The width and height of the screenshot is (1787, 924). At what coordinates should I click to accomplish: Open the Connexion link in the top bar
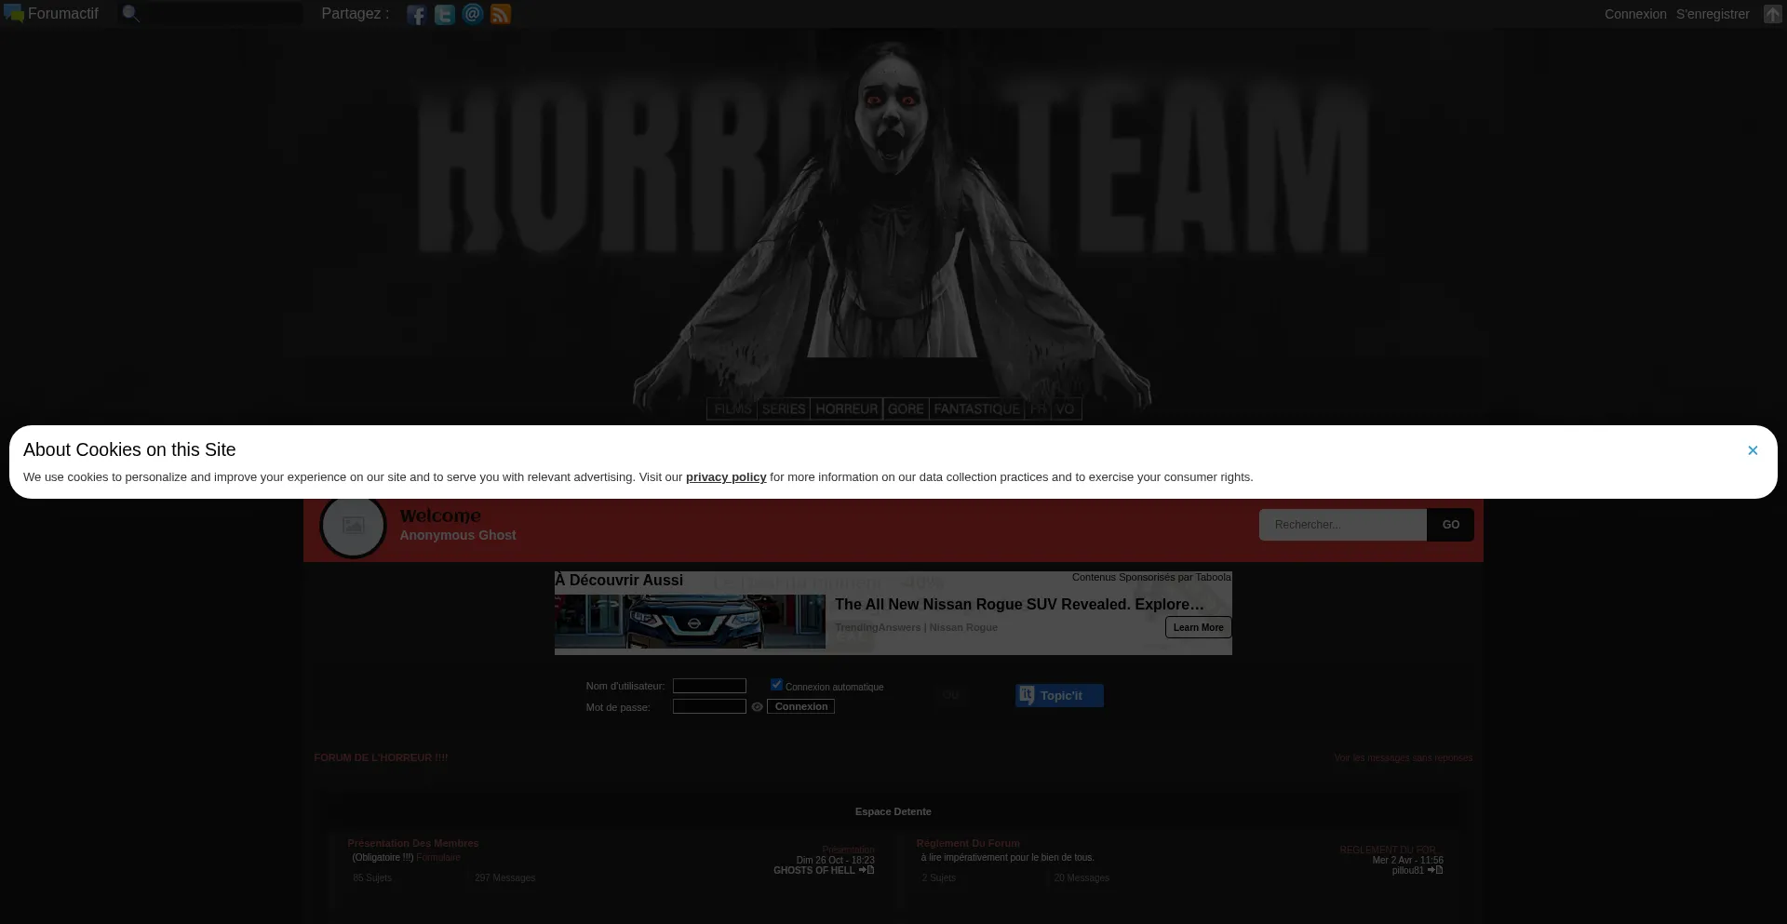[x=1634, y=14]
